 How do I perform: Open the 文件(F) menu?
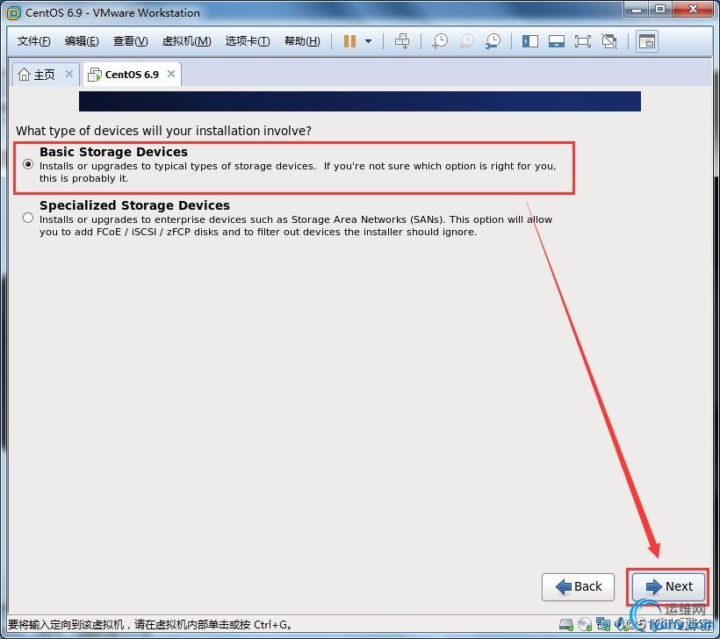(33, 41)
